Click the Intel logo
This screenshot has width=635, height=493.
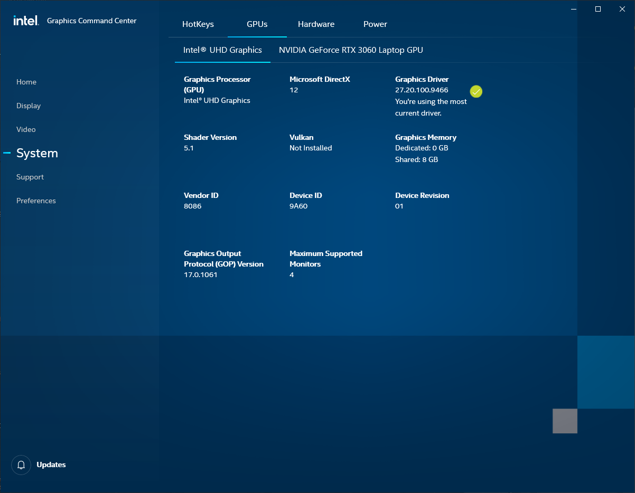26,21
